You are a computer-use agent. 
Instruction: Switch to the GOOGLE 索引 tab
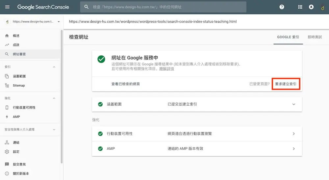pos(288,37)
